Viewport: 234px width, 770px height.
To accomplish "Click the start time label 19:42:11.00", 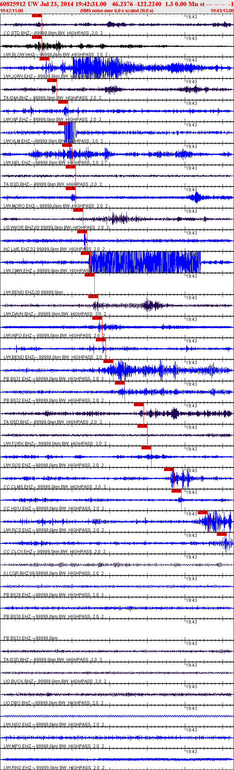I will click(12, 11).
